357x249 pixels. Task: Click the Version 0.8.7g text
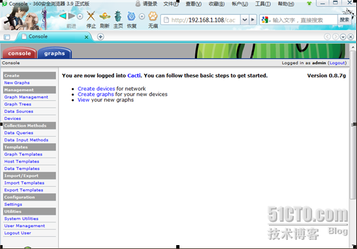pos(327,76)
